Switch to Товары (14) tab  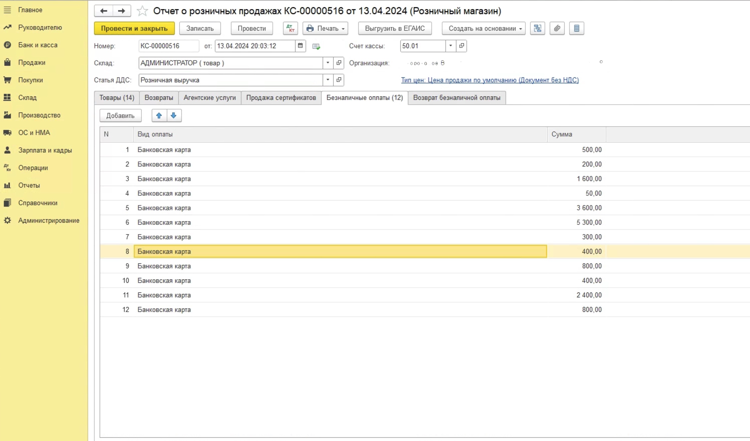(x=117, y=98)
